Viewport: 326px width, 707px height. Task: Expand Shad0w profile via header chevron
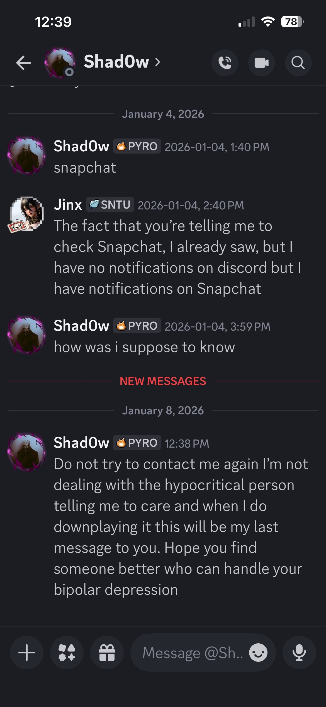[158, 62]
